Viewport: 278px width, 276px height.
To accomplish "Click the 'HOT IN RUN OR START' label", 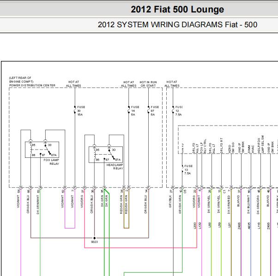I will (x=148, y=84).
